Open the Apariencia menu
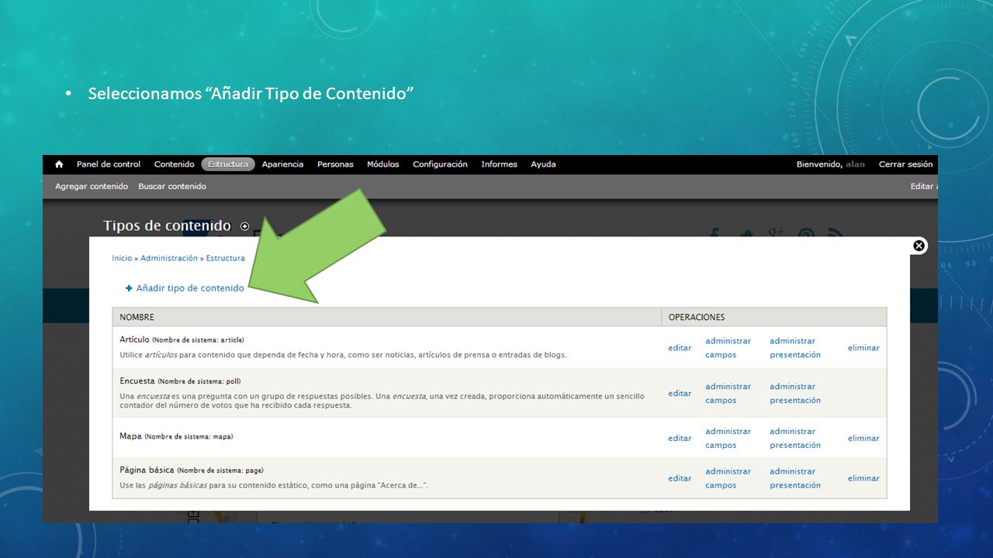Image resolution: width=993 pixels, height=558 pixels. [282, 164]
